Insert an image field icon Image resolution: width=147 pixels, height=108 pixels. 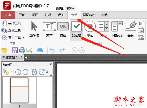point(141,37)
